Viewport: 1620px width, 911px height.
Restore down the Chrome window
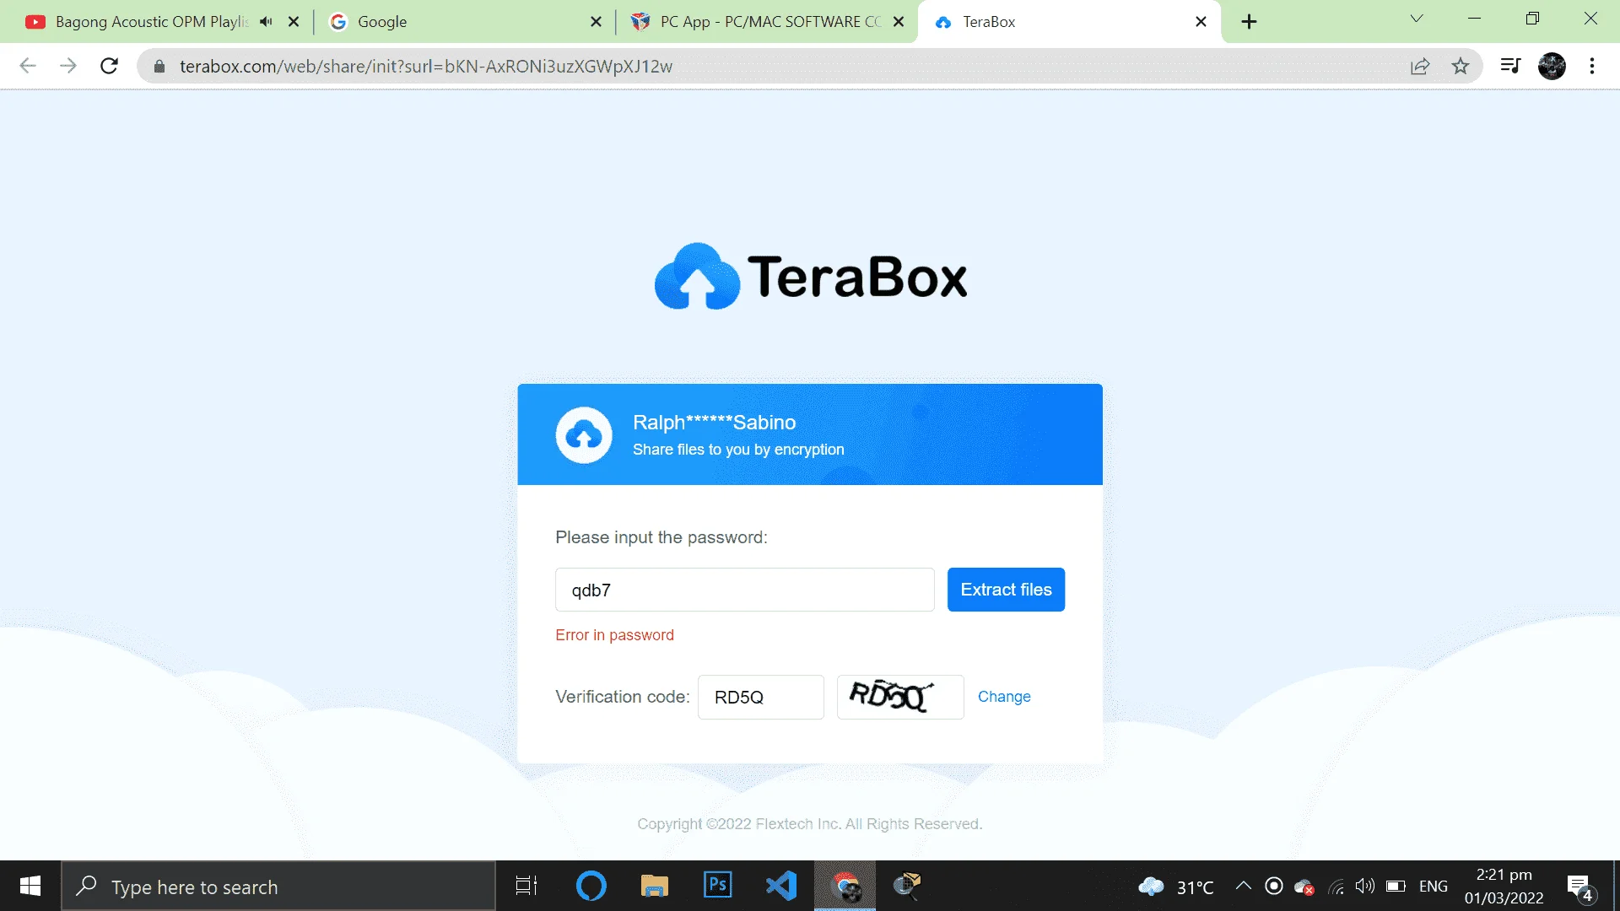point(1533,19)
